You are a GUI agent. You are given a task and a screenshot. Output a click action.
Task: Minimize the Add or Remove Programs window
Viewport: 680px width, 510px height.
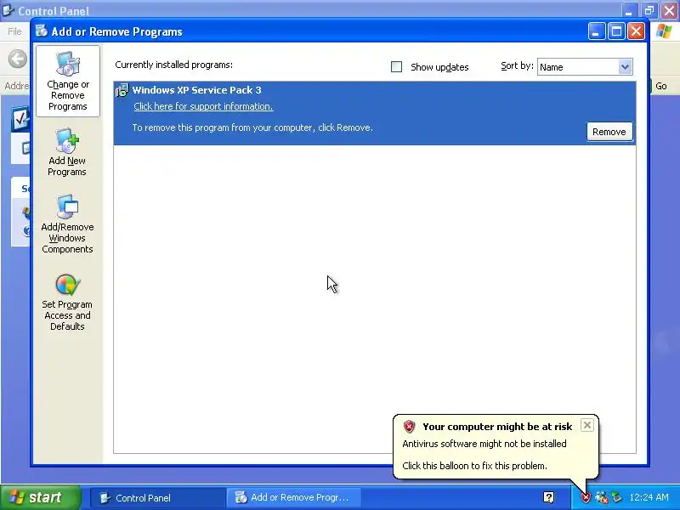pos(597,31)
